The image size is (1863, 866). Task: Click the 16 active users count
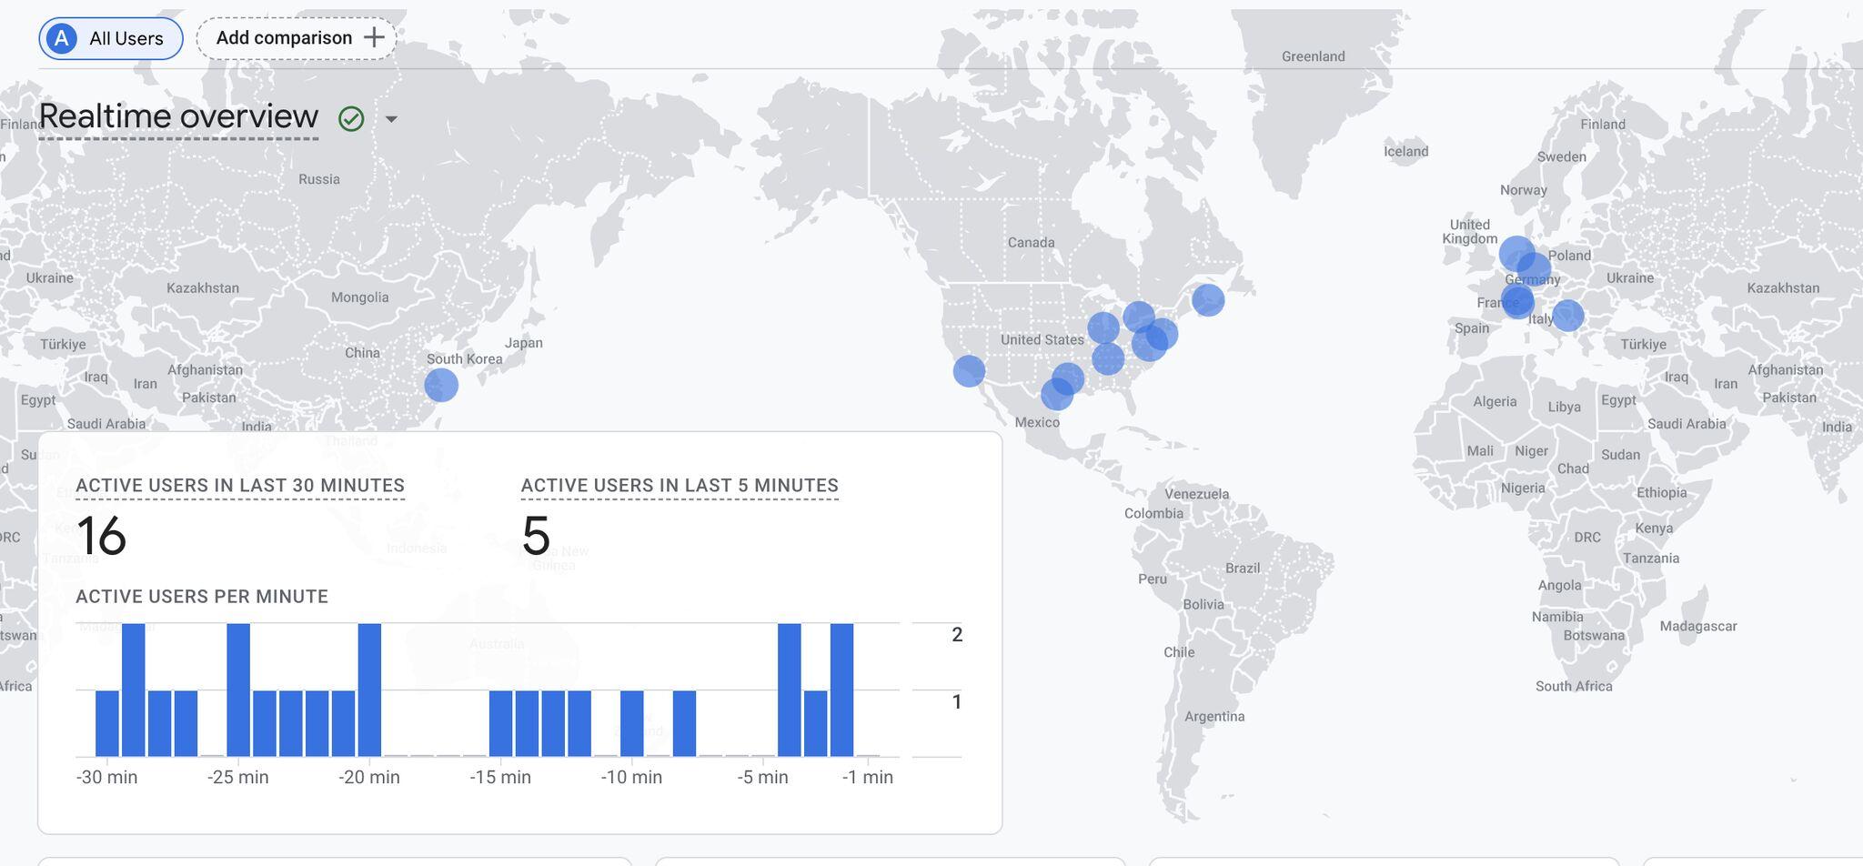tap(101, 536)
